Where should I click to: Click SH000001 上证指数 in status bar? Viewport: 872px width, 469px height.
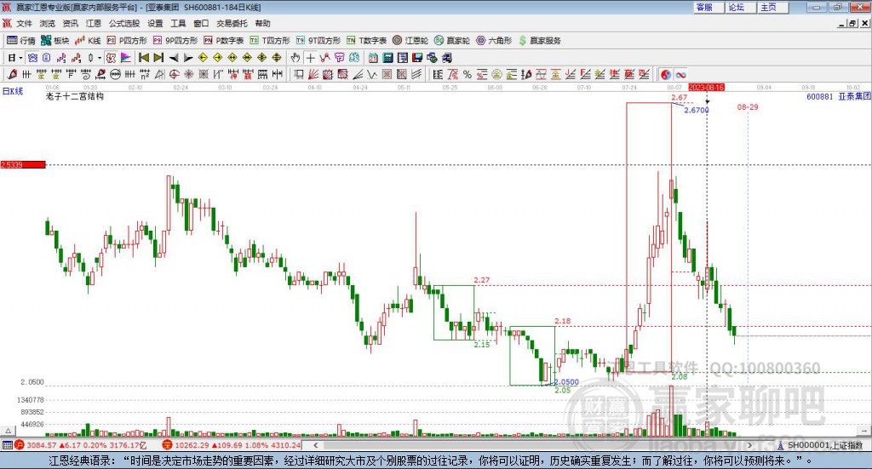click(x=824, y=445)
